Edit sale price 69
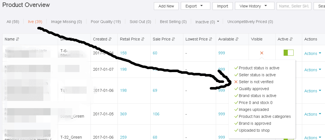 pos(155,90)
